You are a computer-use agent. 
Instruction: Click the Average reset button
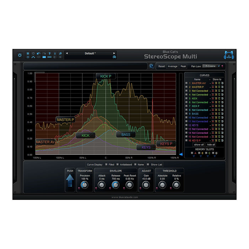point(173,67)
